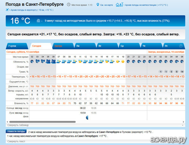Open Архив погоды на метеостанции link
Screen dimensions: 189x145
[x=146, y=5]
